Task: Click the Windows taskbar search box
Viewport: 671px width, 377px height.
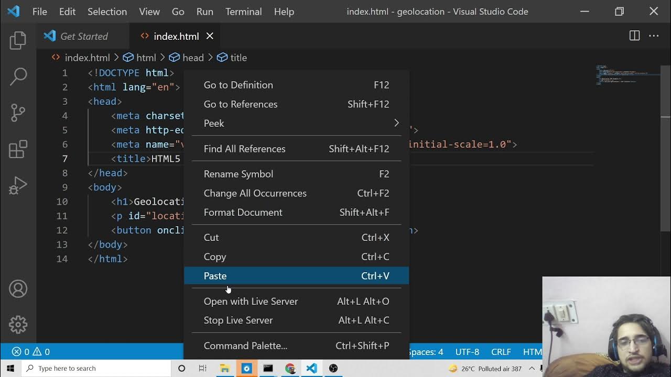Action: pos(97,368)
